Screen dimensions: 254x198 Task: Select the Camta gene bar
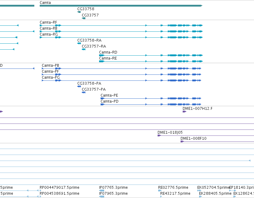[121, 6]
